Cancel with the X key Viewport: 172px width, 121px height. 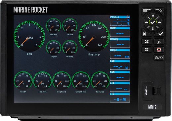click(x=145, y=34)
